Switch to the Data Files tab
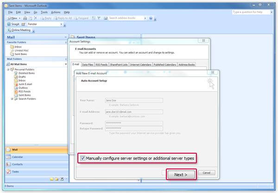The width and height of the screenshot is (278, 193). [88, 65]
